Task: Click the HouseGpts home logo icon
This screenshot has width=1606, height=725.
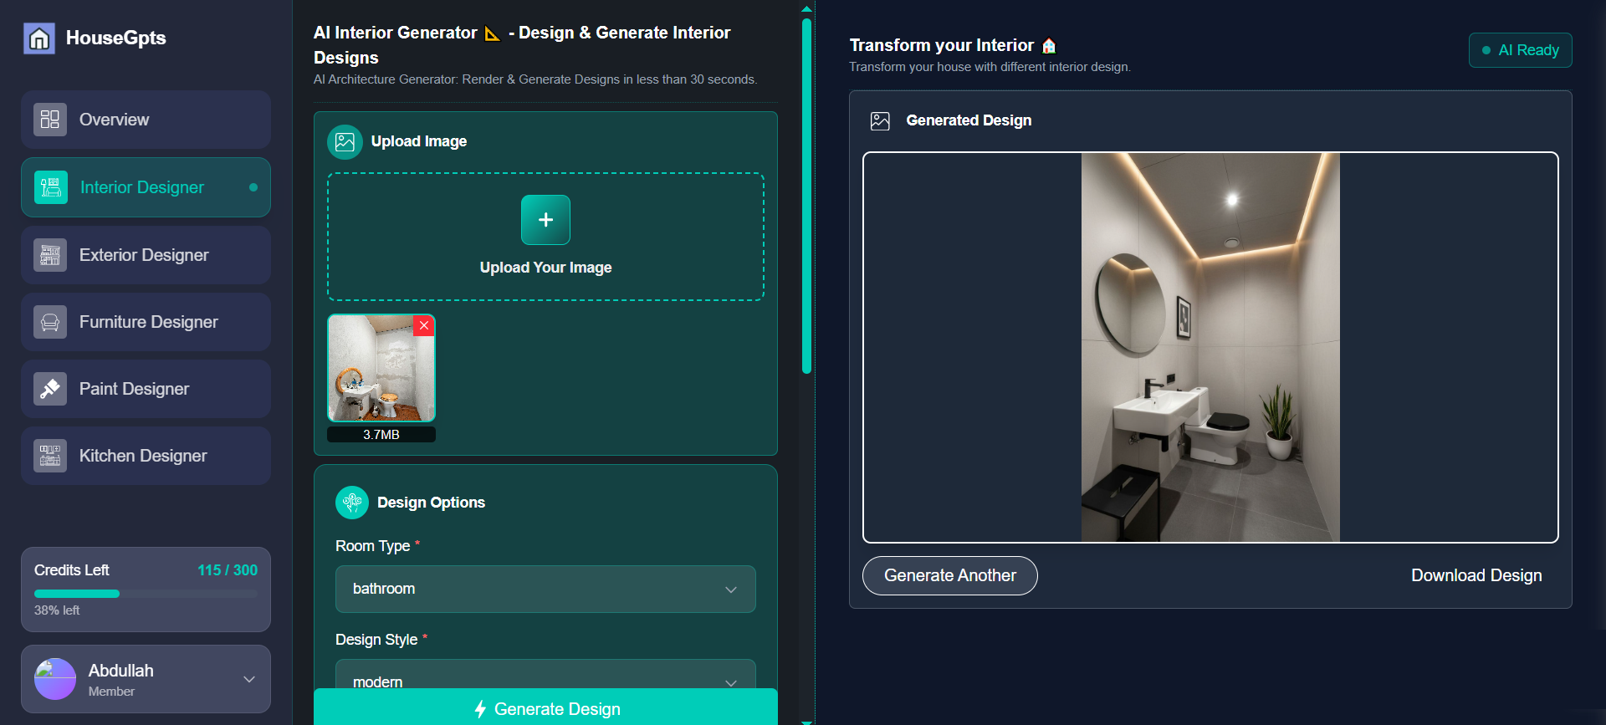Action: 39,38
